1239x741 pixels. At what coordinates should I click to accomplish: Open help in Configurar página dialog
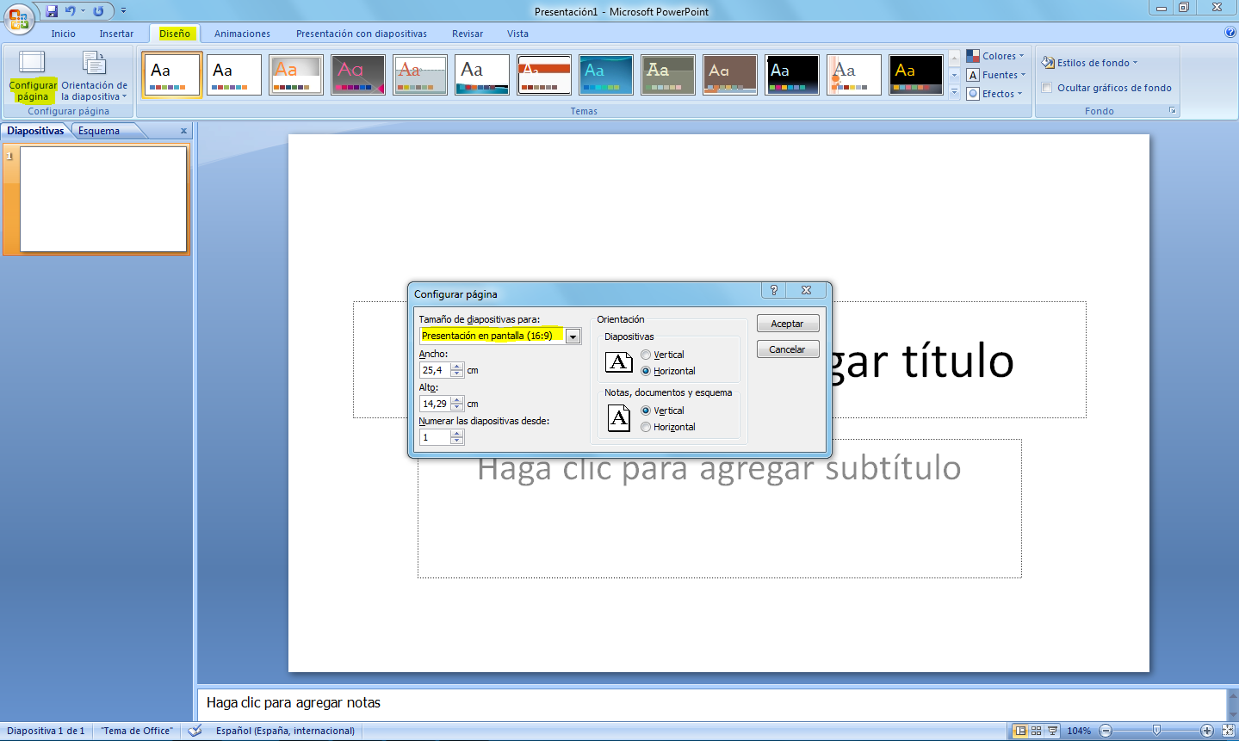[x=773, y=291]
